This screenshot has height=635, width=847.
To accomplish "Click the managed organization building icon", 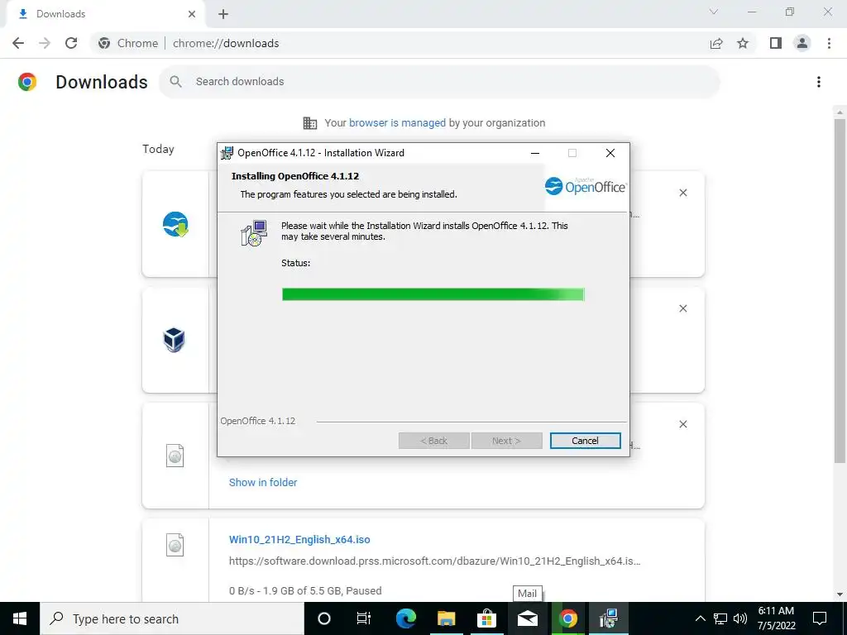I will [x=310, y=123].
